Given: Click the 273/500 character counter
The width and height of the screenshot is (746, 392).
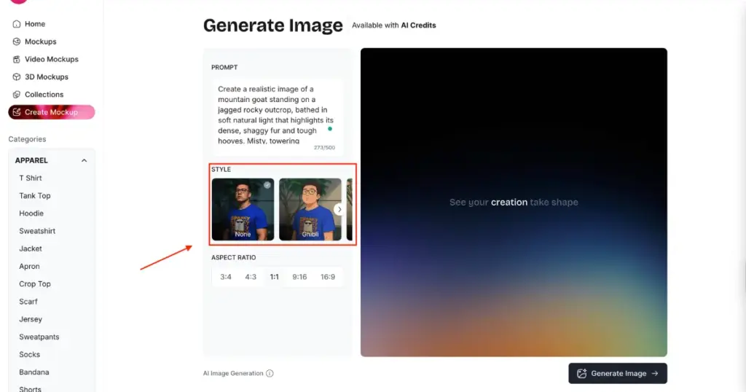Looking at the screenshot, I should coord(324,147).
